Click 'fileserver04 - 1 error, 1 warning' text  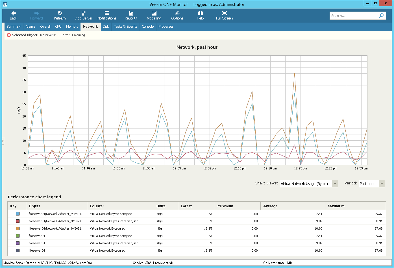(x=62, y=35)
